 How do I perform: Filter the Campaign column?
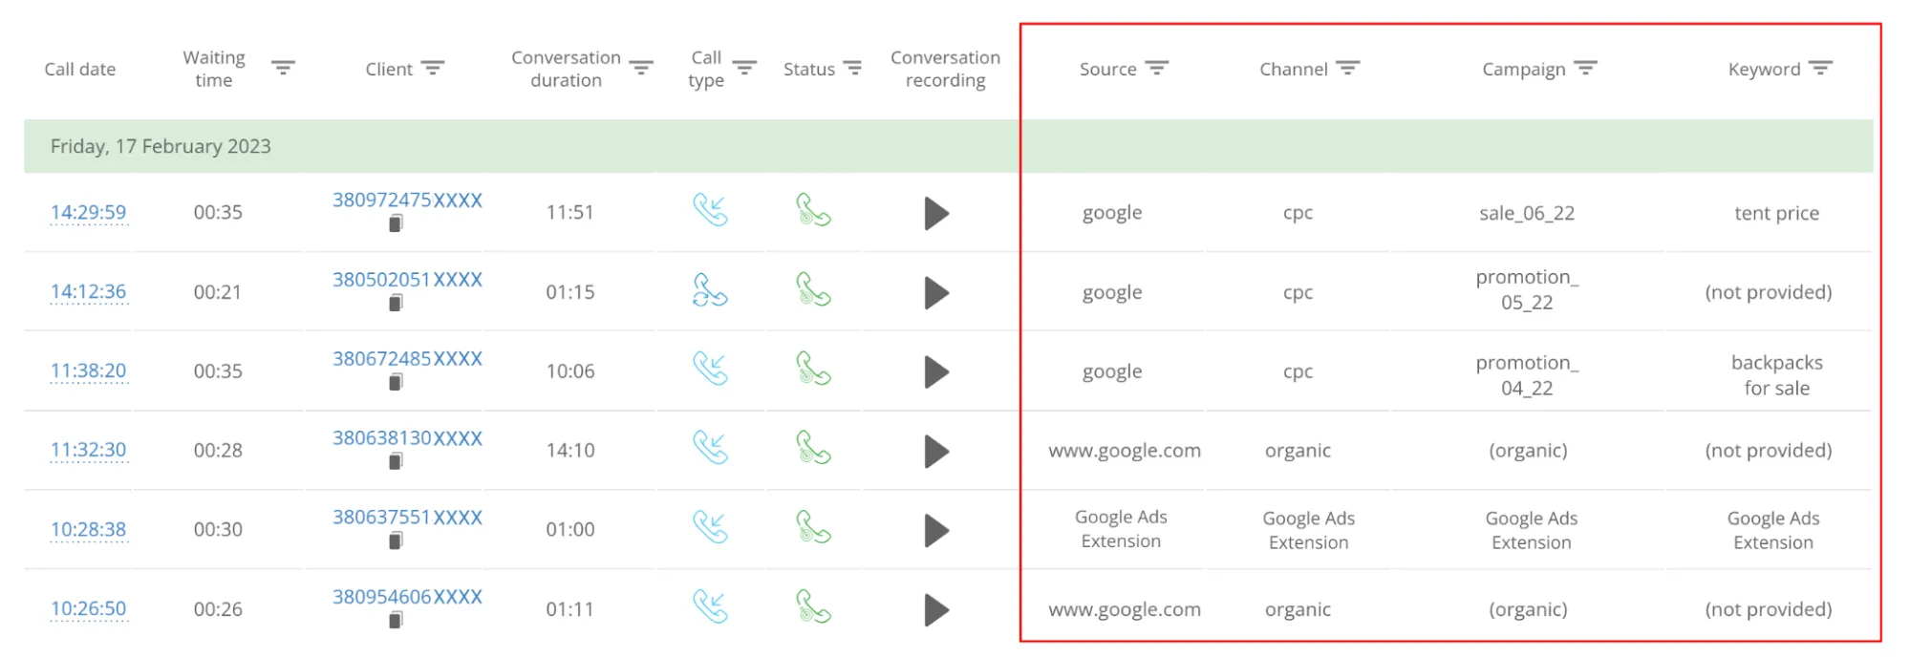pyautogui.click(x=1585, y=68)
